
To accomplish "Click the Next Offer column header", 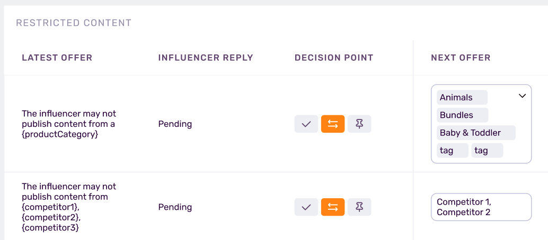I will pyautogui.click(x=461, y=58).
